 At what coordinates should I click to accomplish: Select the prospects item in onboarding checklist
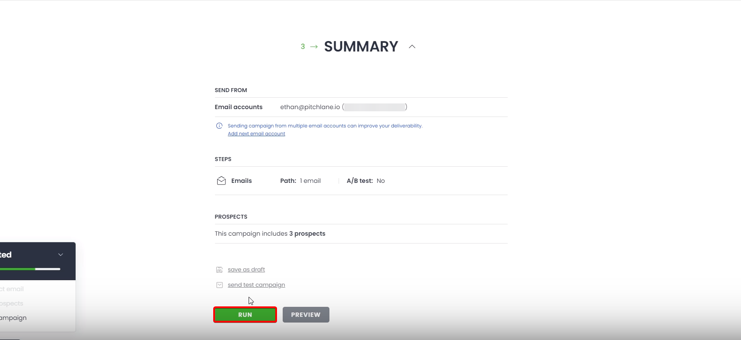coord(11,303)
